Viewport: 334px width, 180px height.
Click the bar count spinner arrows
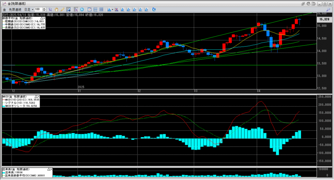tap(44, 9)
